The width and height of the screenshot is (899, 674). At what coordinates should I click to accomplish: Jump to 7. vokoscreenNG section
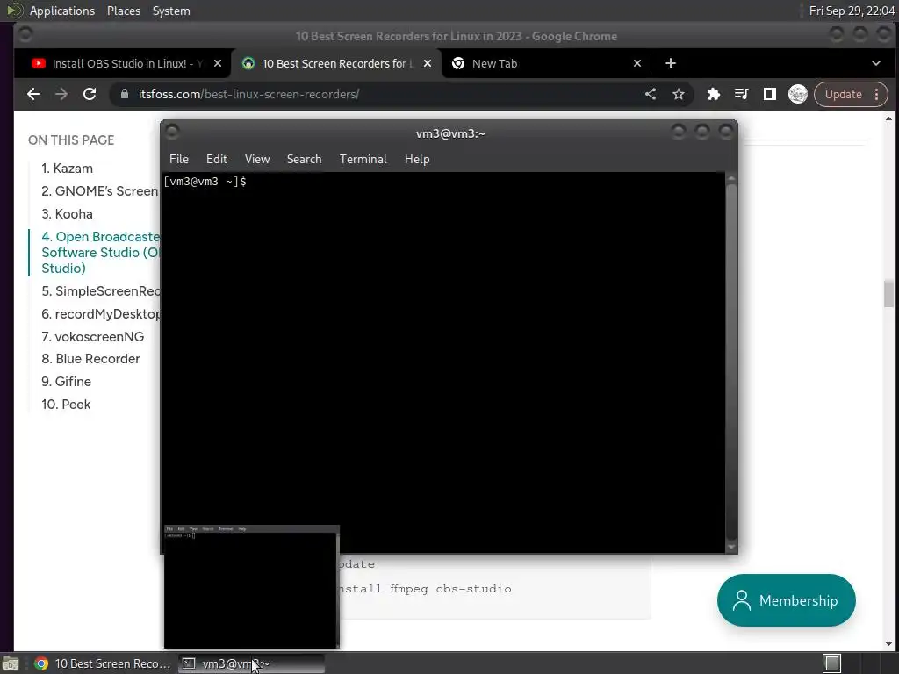pos(93,337)
